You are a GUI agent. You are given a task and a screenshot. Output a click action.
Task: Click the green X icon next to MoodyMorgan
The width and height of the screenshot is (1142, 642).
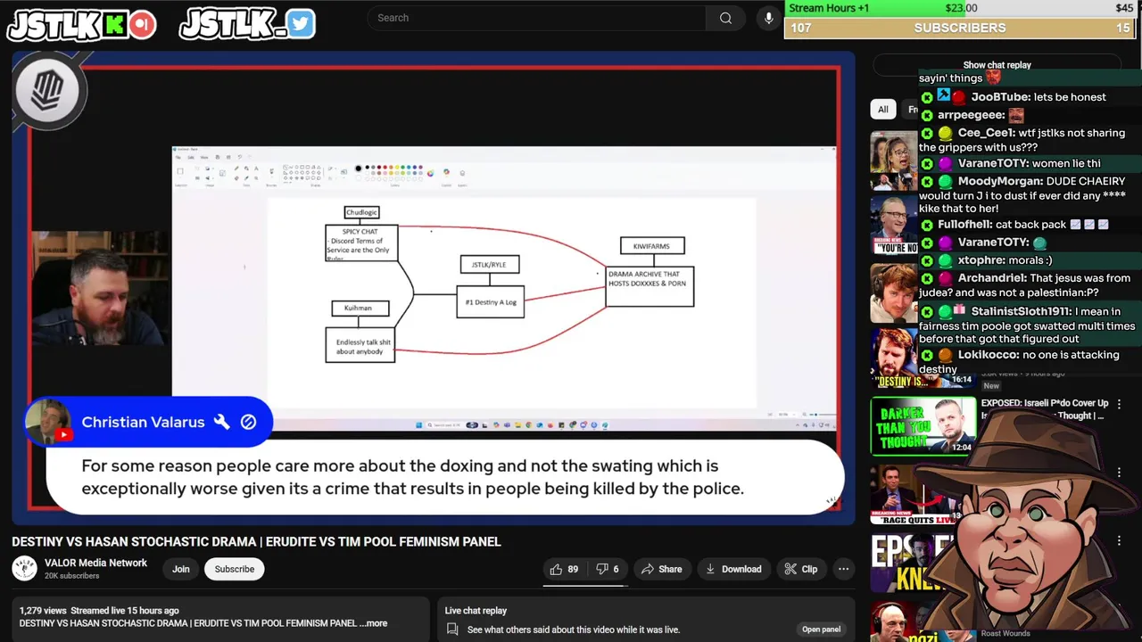927,181
